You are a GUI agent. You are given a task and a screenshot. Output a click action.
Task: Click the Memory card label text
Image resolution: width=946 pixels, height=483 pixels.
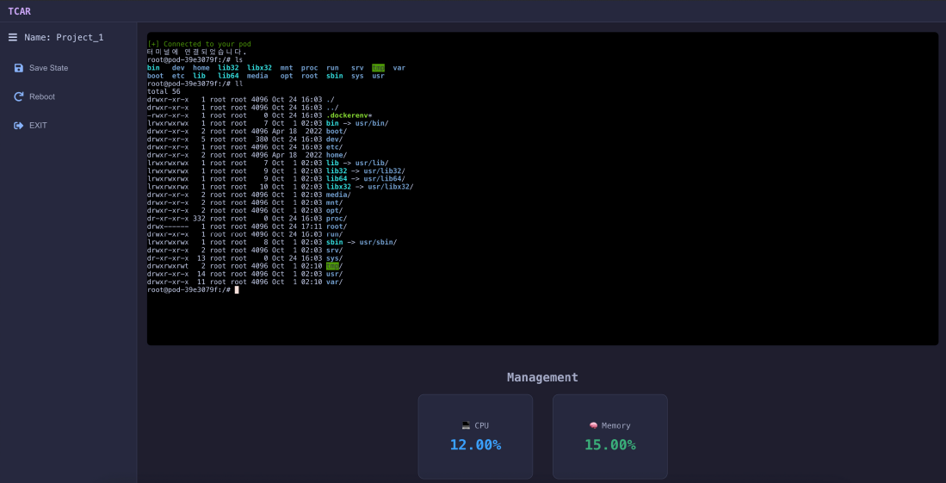pyautogui.click(x=616, y=425)
